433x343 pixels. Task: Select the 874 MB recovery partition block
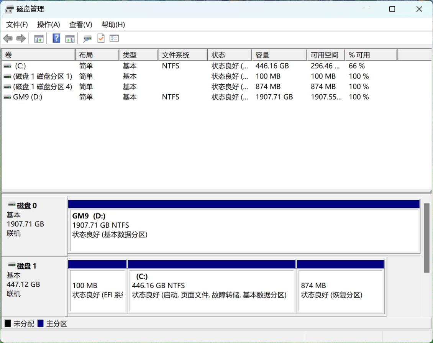(x=340, y=290)
